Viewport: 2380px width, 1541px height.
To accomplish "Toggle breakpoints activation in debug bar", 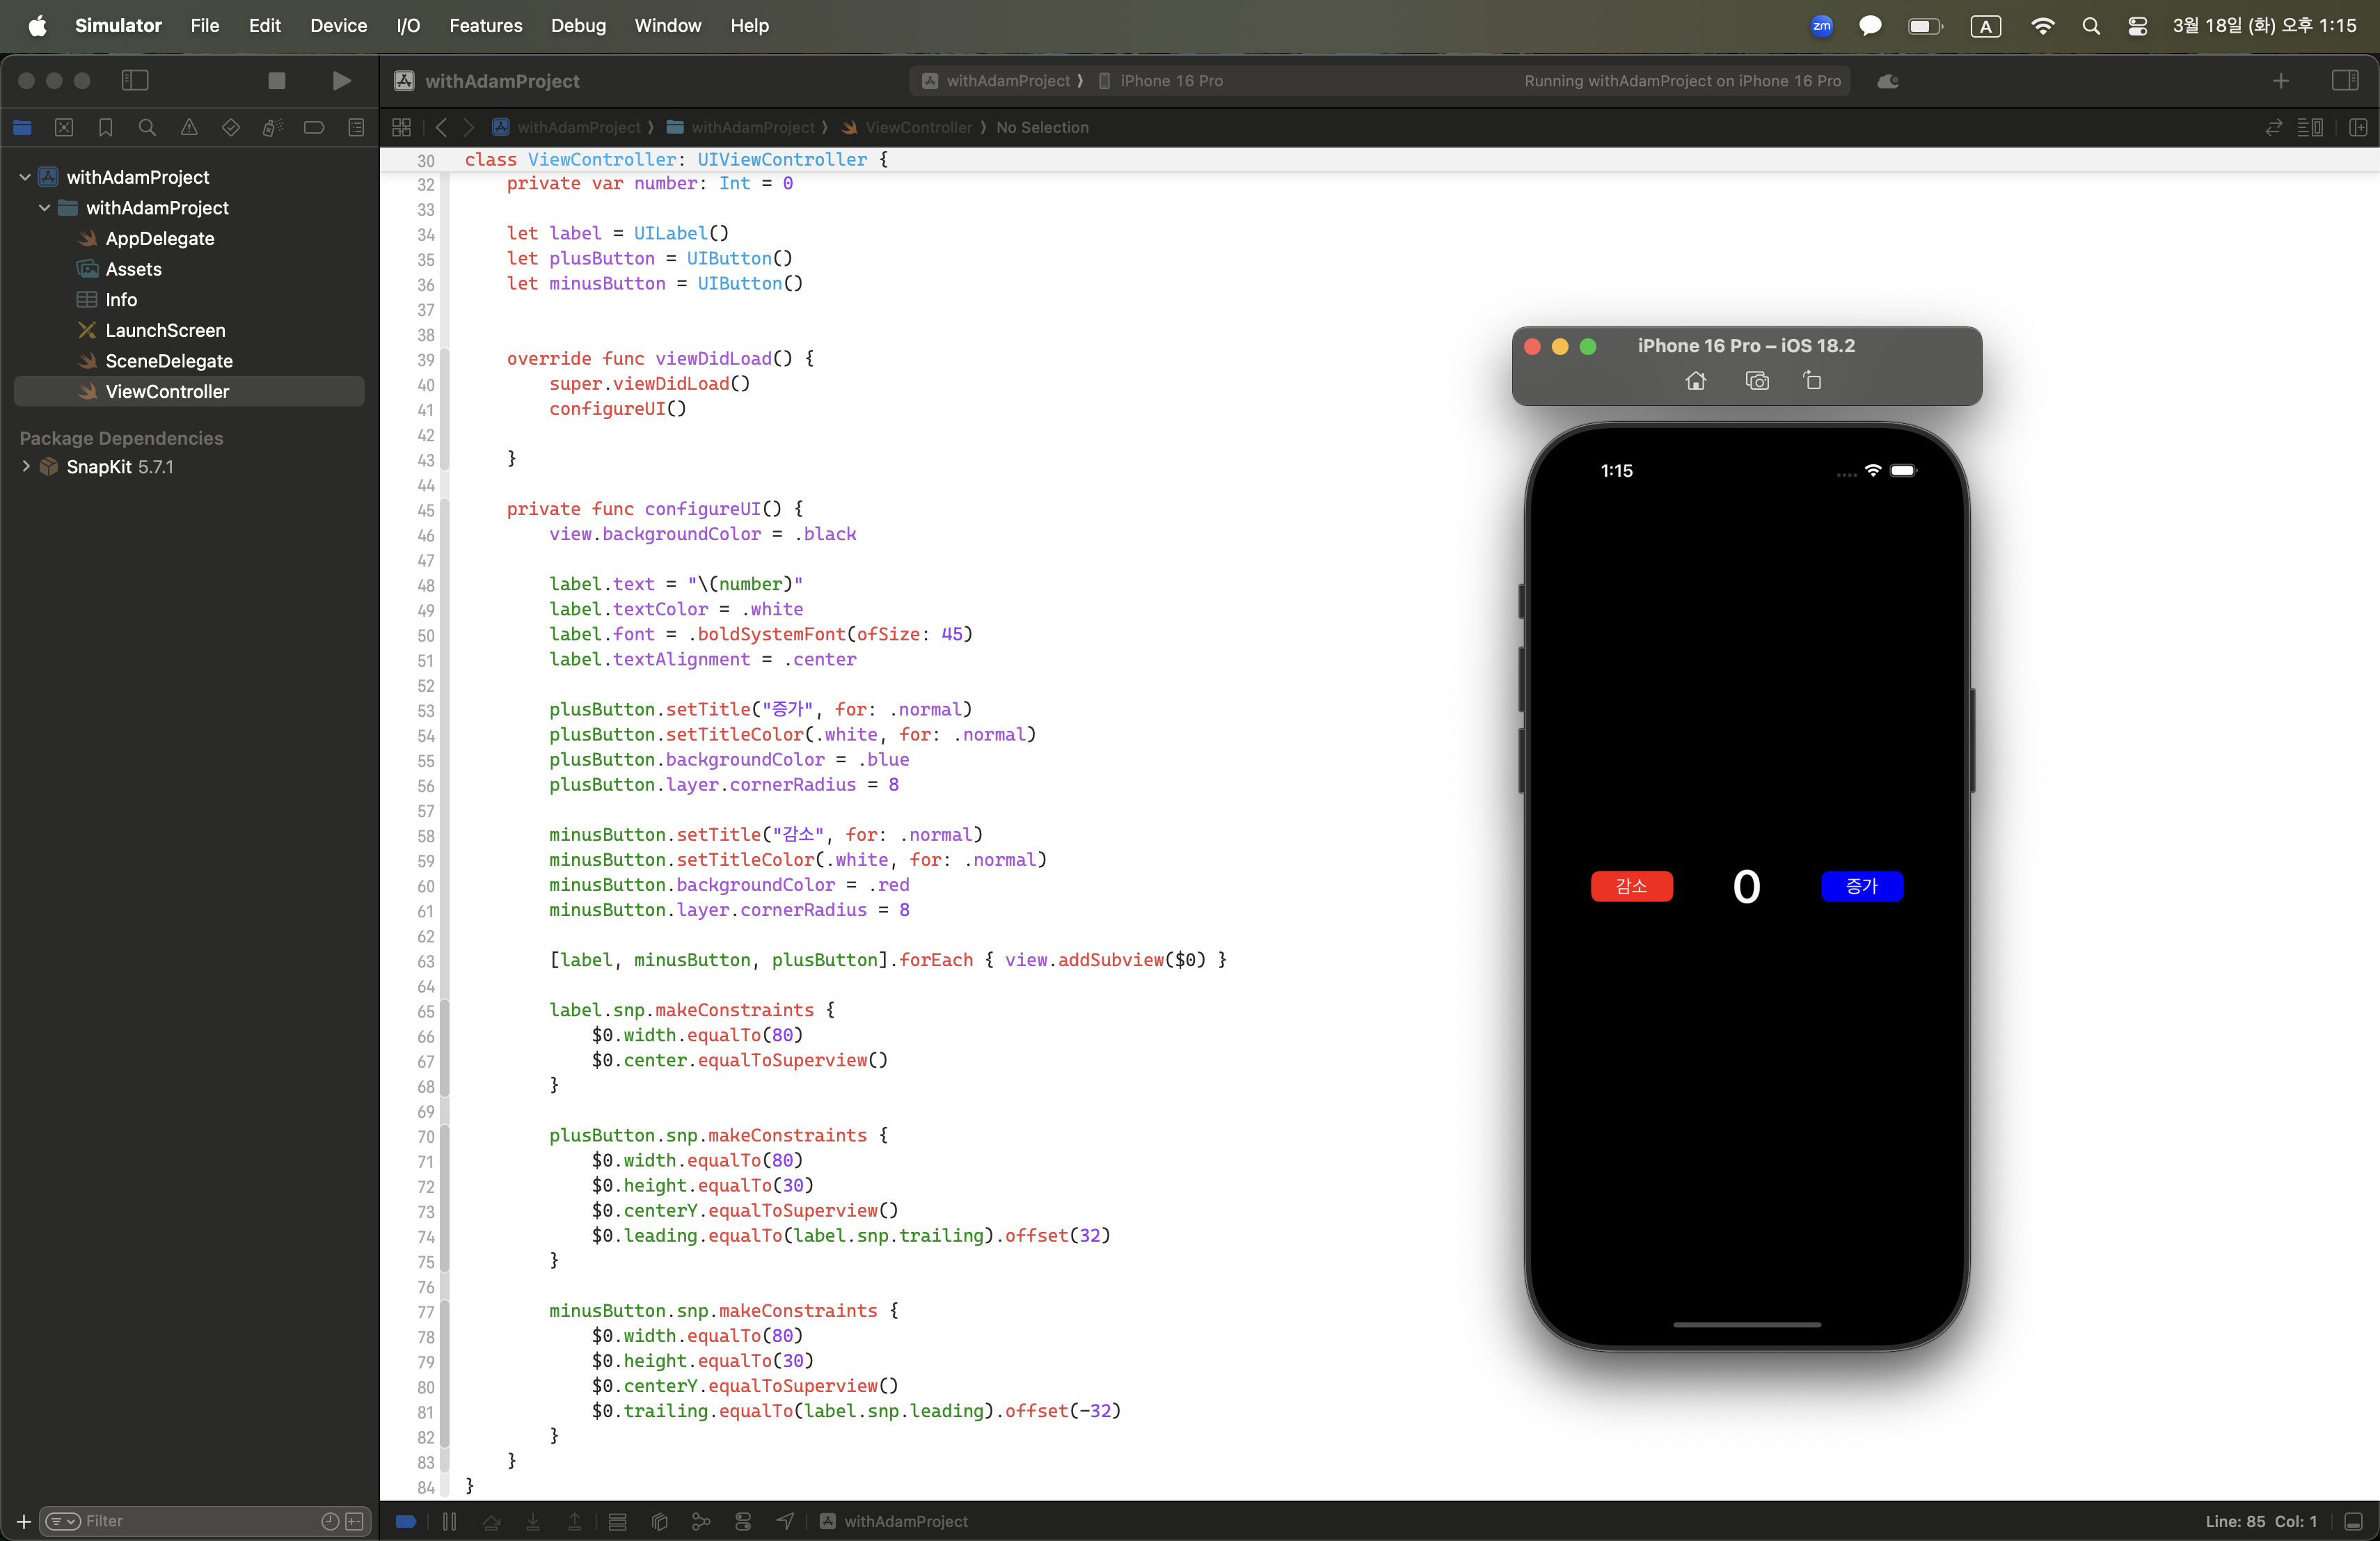I will click(x=406, y=1521).
